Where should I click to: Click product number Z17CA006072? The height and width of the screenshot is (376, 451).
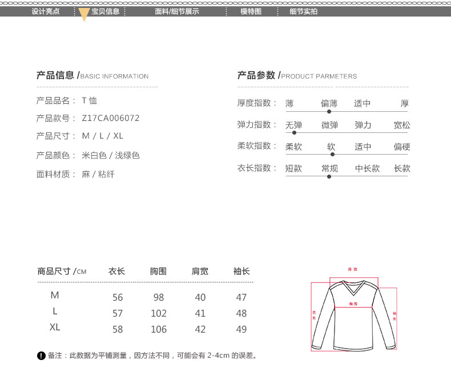(111, 119)
